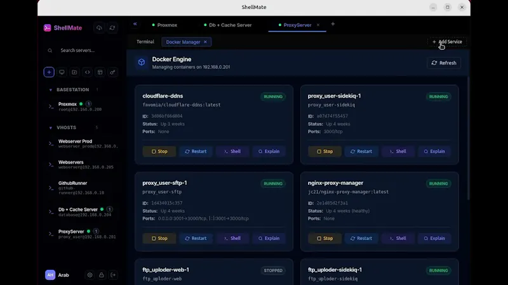The image size is (508, 285).
Task: Click the folder add icon in sidebar toolbar
Action: pyautogui.click(x=74, y=72)
